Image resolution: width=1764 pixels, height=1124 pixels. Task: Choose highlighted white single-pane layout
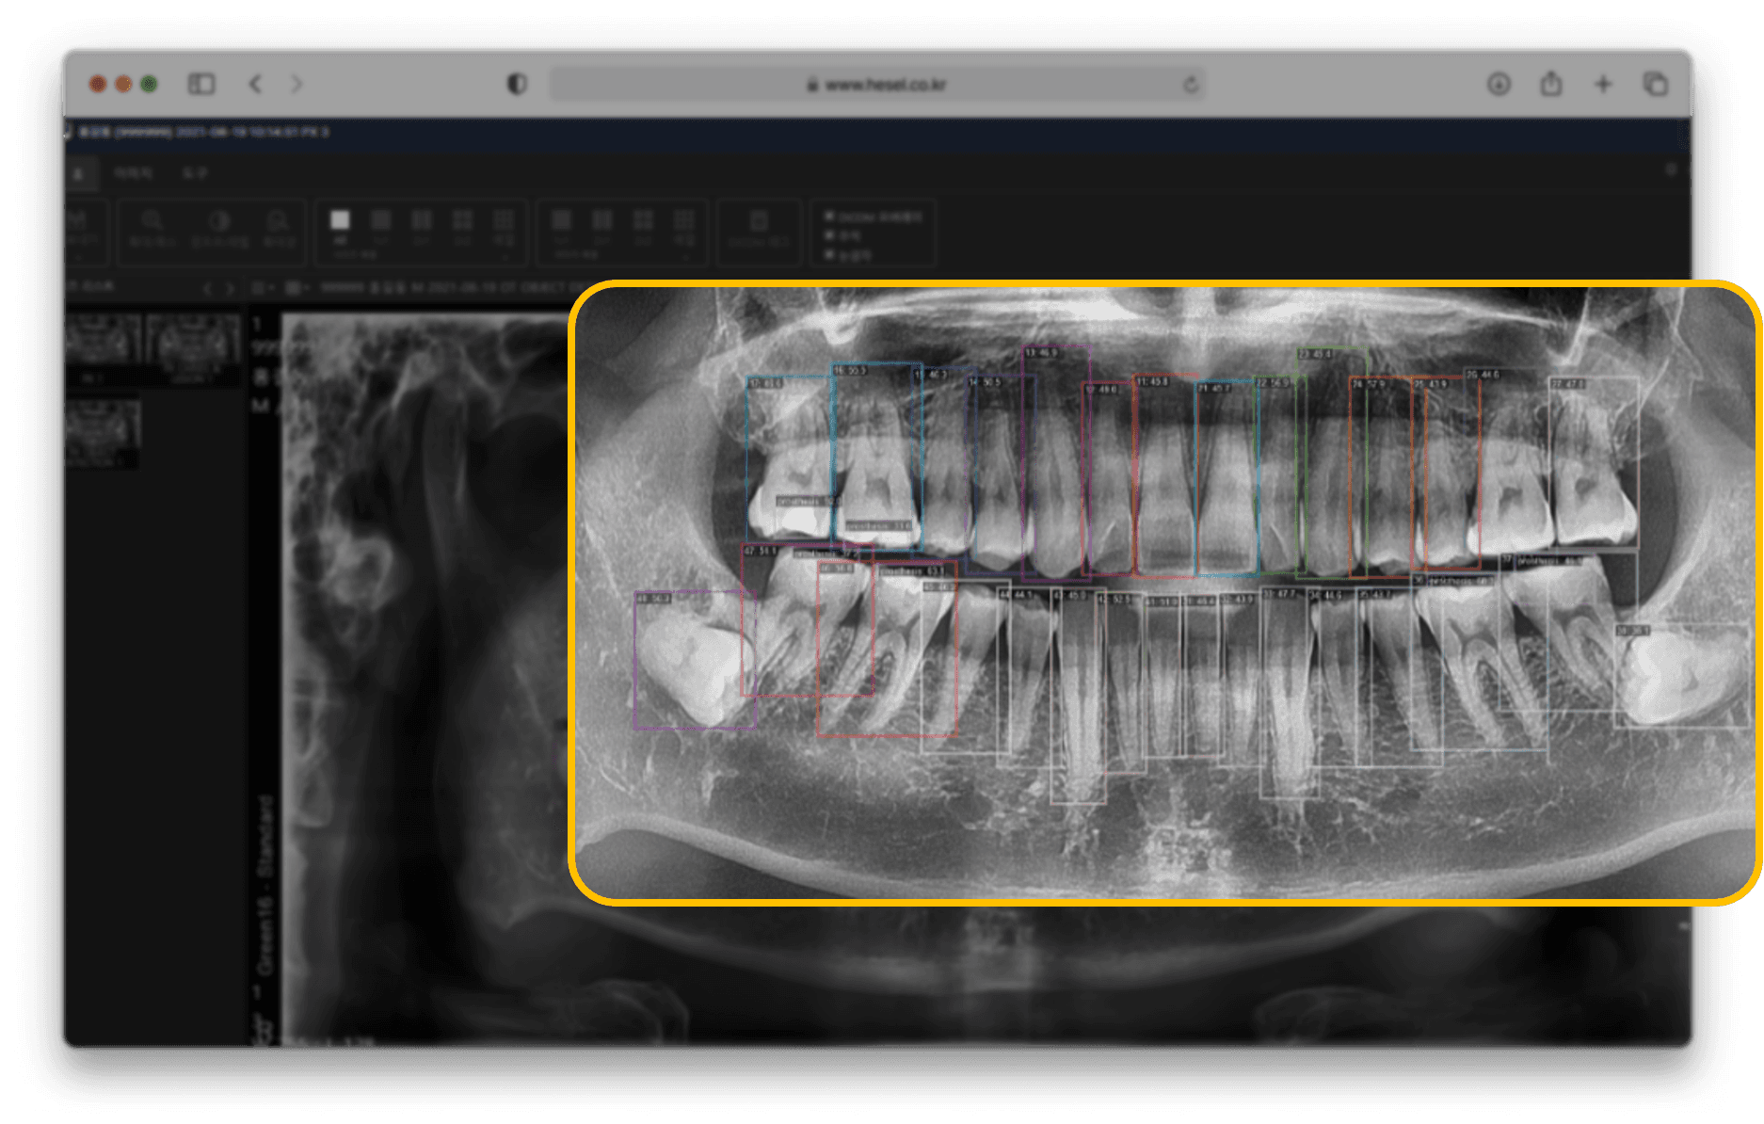[340, 220]
